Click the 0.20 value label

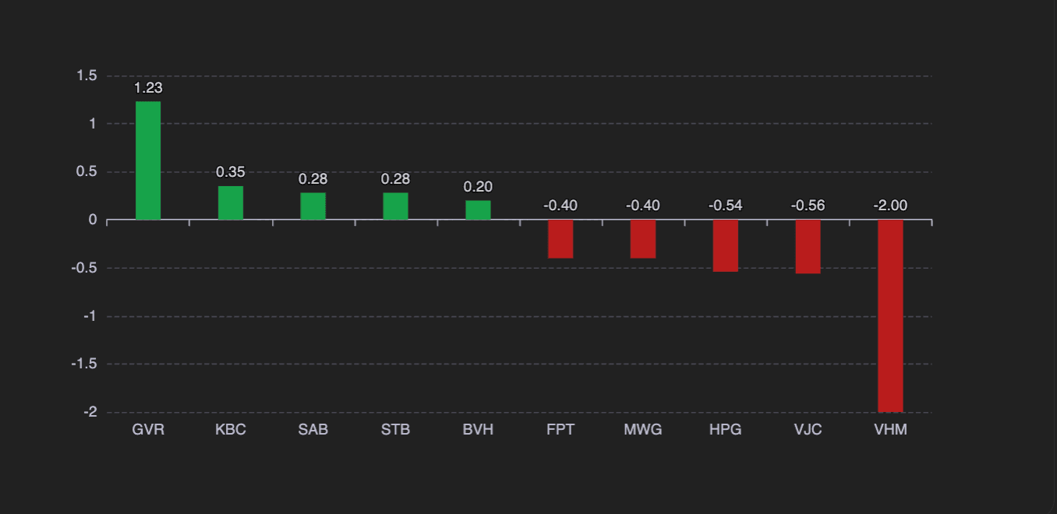478,187
